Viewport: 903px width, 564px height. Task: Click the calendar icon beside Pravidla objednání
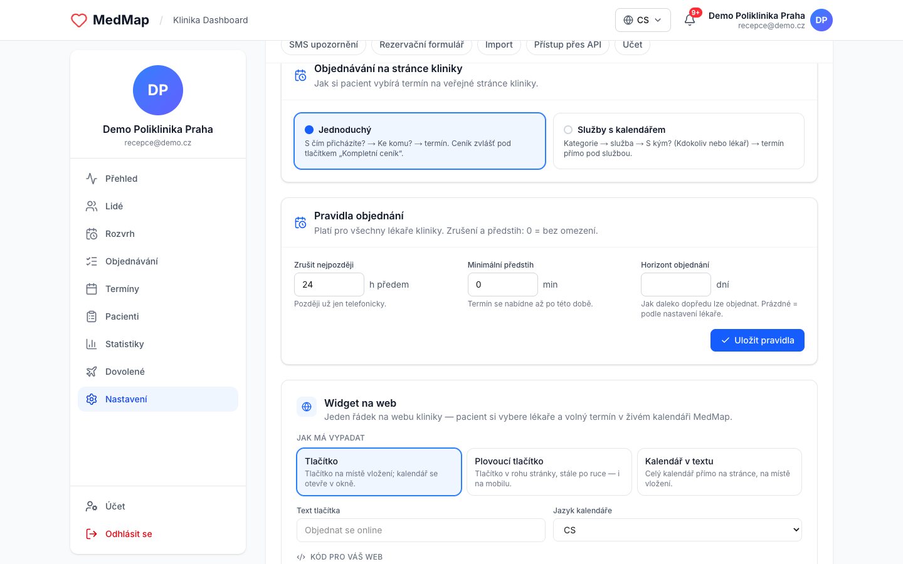pyautogui.click(x=300, y=222)
